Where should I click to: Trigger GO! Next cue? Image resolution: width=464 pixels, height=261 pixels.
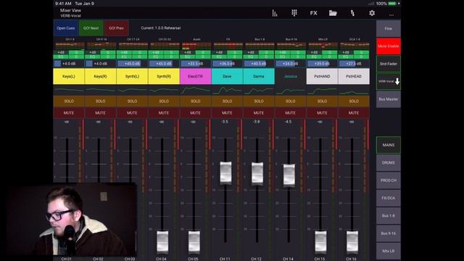(x=91, y=28)
